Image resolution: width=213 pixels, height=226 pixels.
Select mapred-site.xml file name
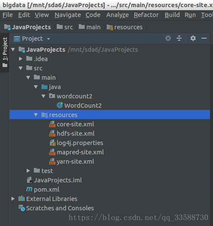80,152
